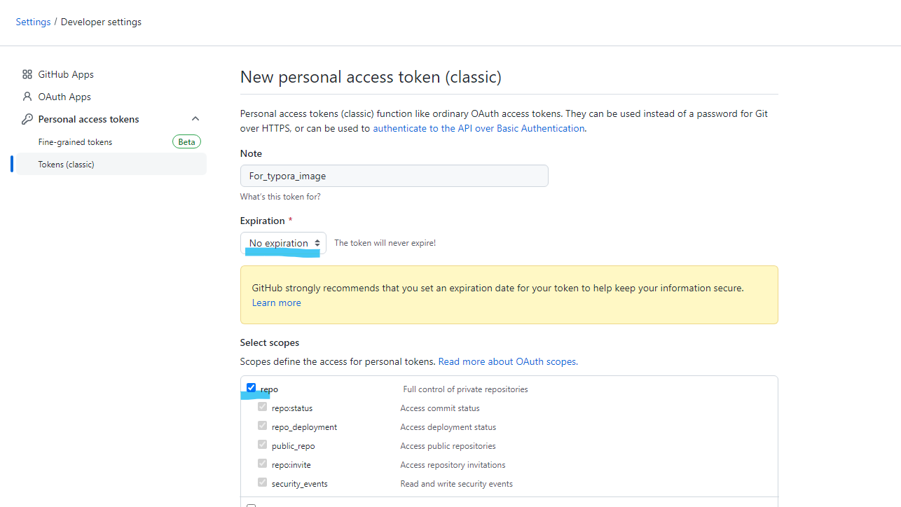
Task: Click the repo scope label
Action: (269, 389)
